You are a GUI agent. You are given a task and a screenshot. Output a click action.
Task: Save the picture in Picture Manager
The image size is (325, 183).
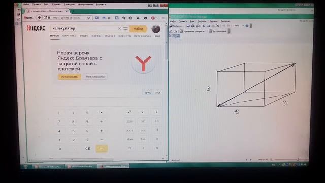[188, 26]
